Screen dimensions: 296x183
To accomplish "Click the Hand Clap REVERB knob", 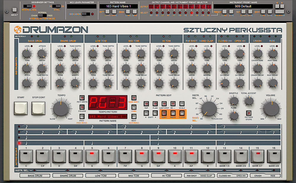I will point(207,83).
